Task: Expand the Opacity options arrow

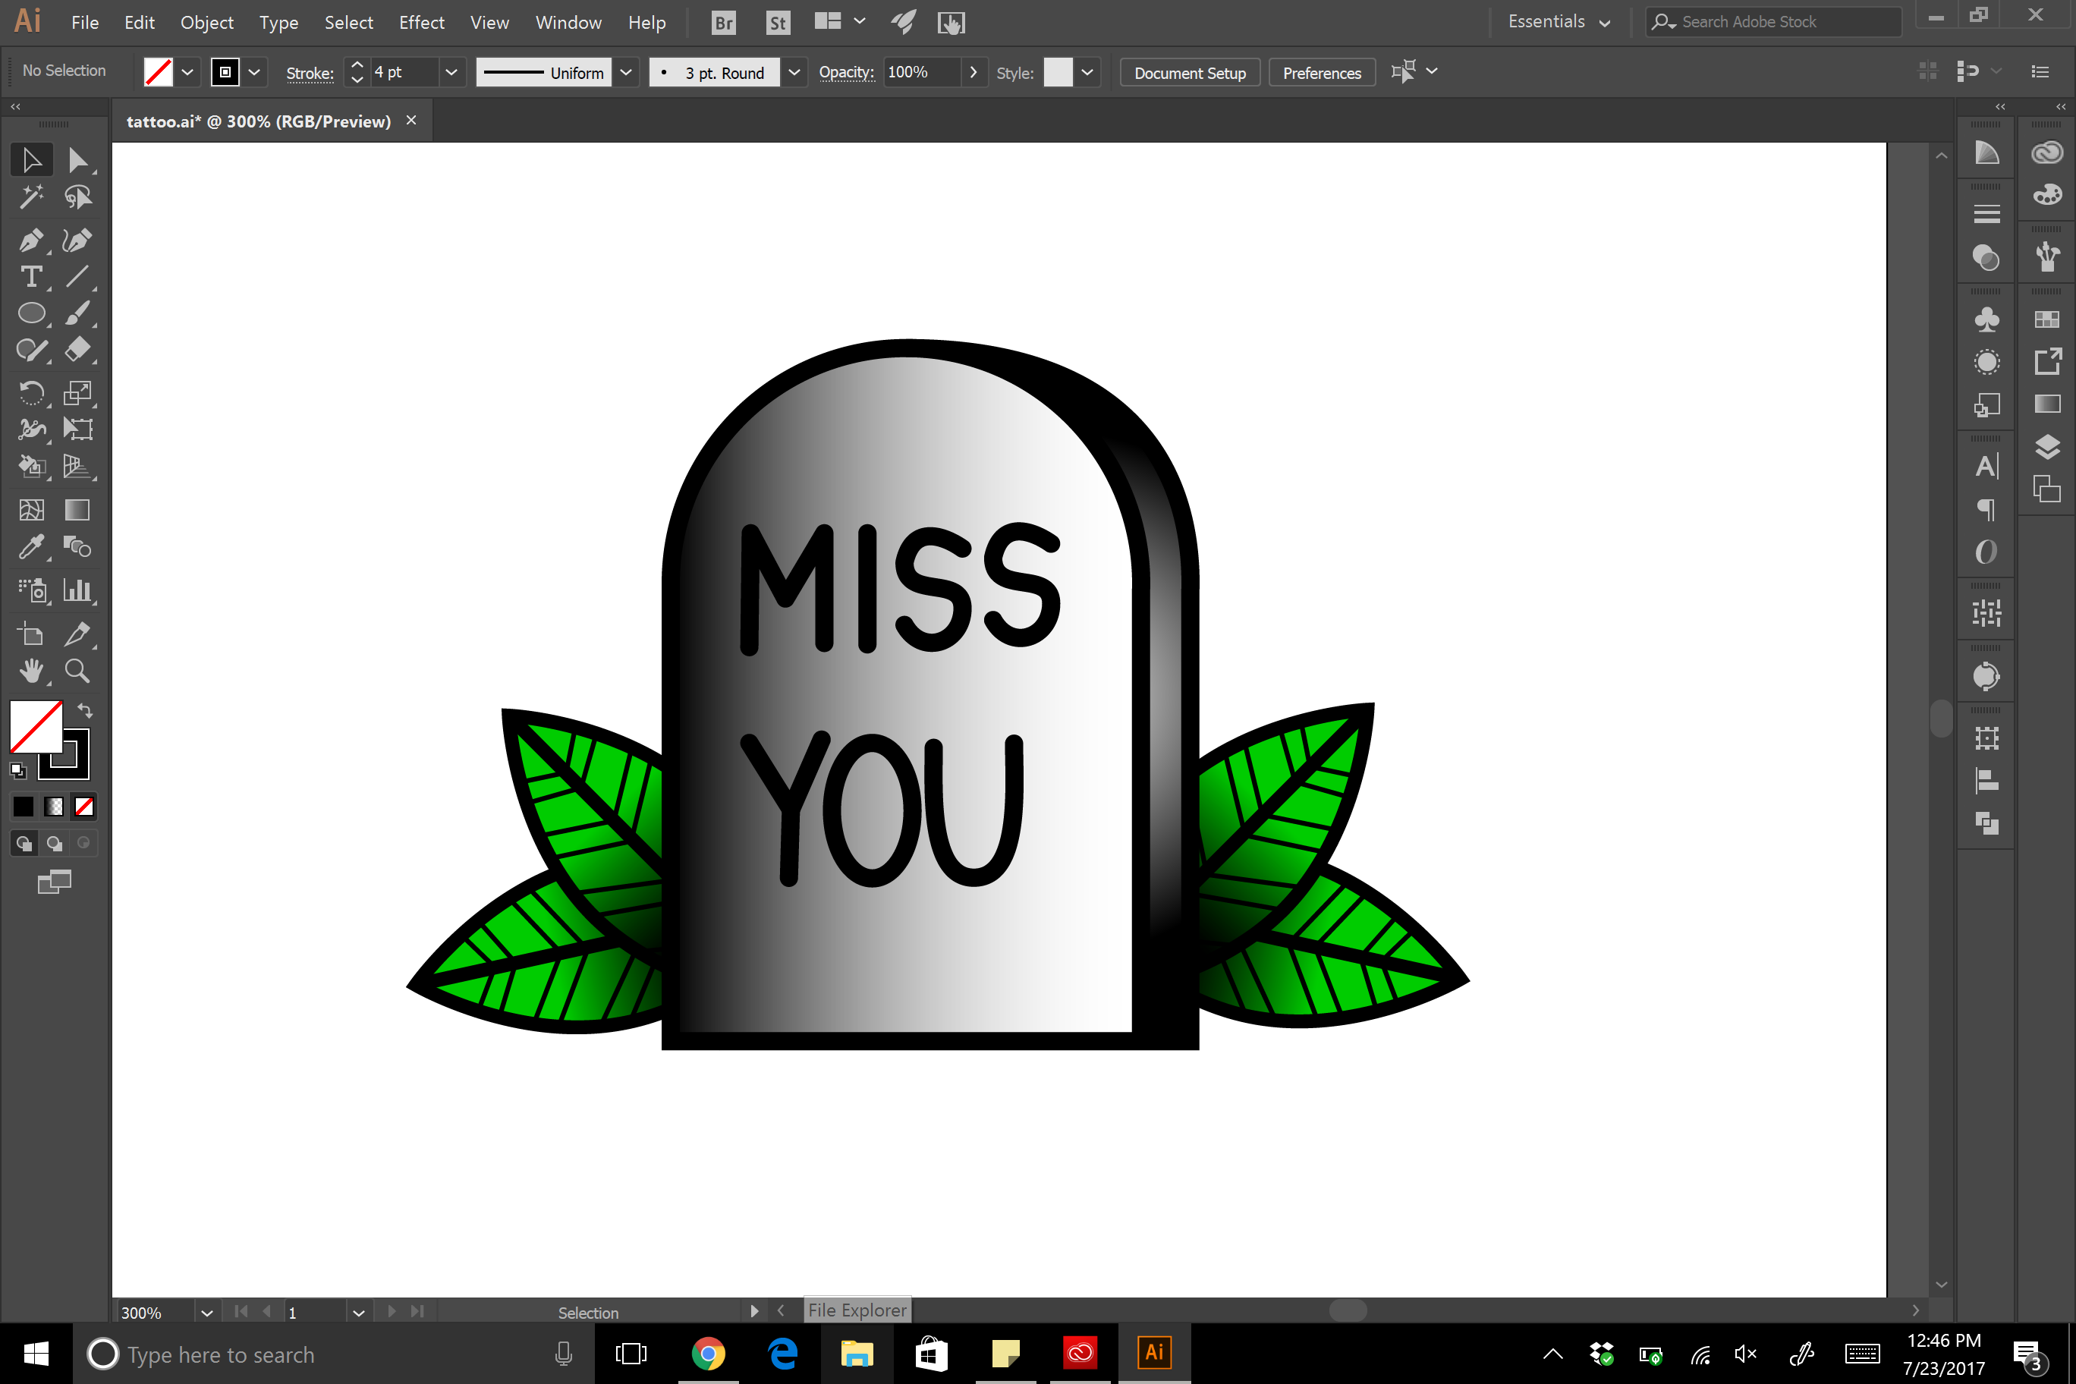Action: tap(973, 72)
